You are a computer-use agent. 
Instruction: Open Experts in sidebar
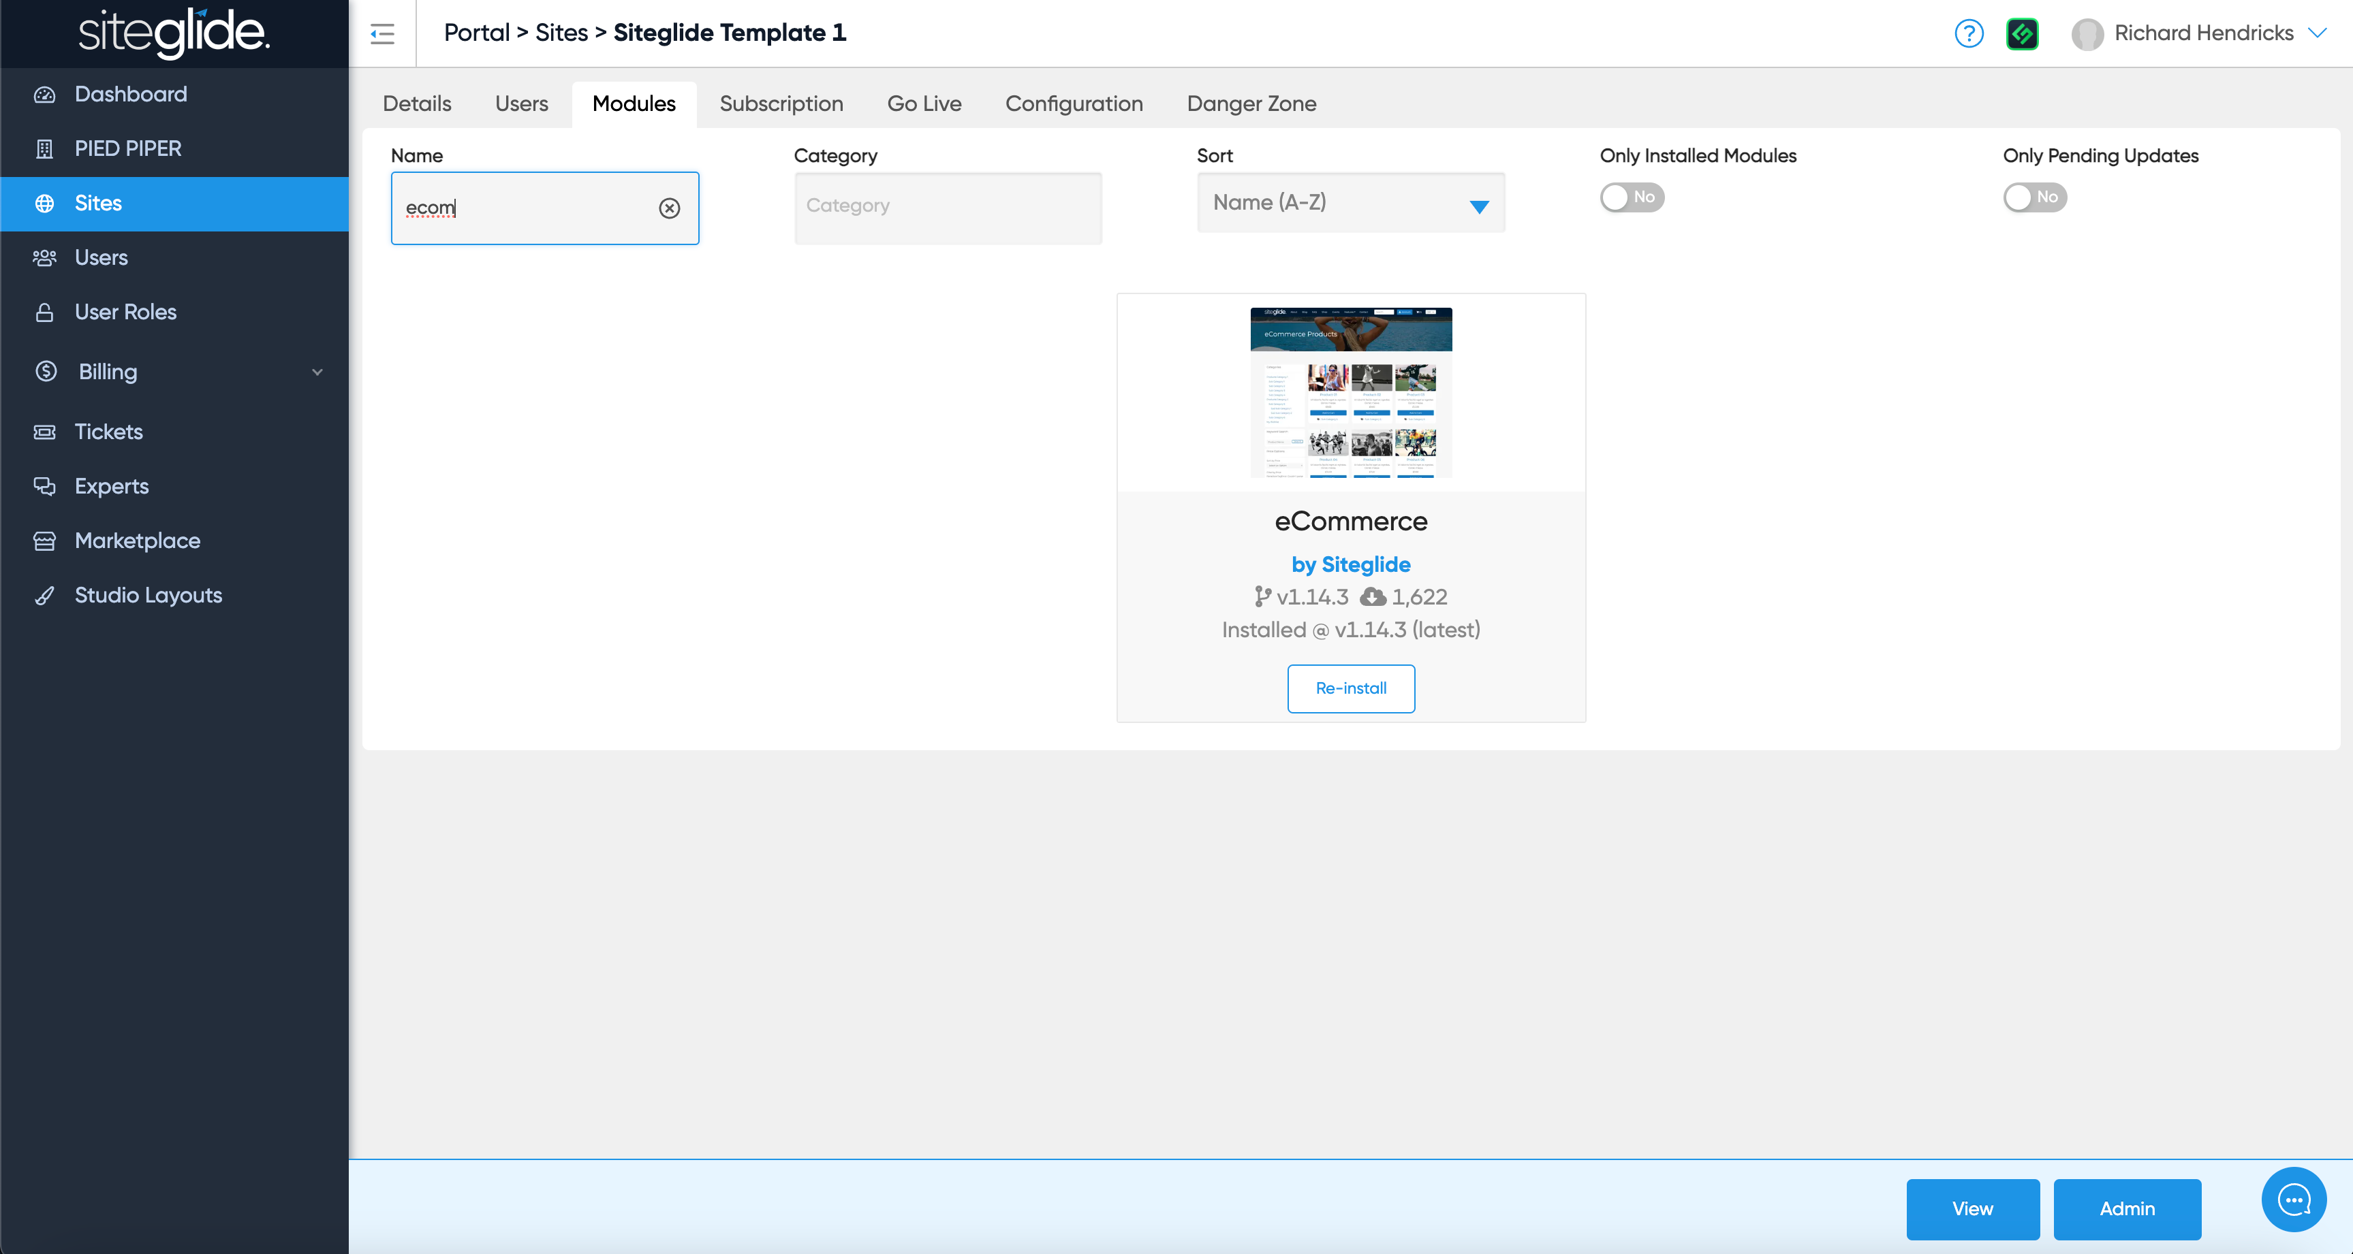[174, 487]
